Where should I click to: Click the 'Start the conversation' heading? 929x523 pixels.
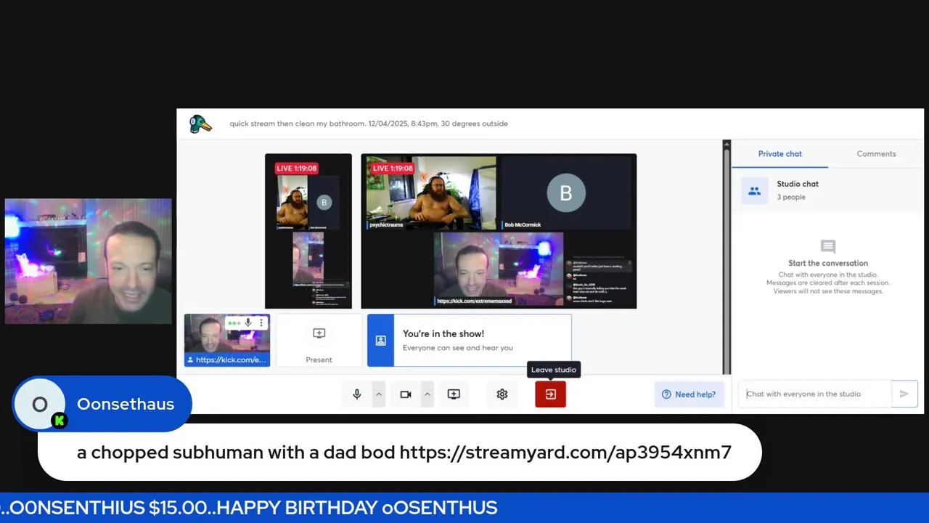828,263
